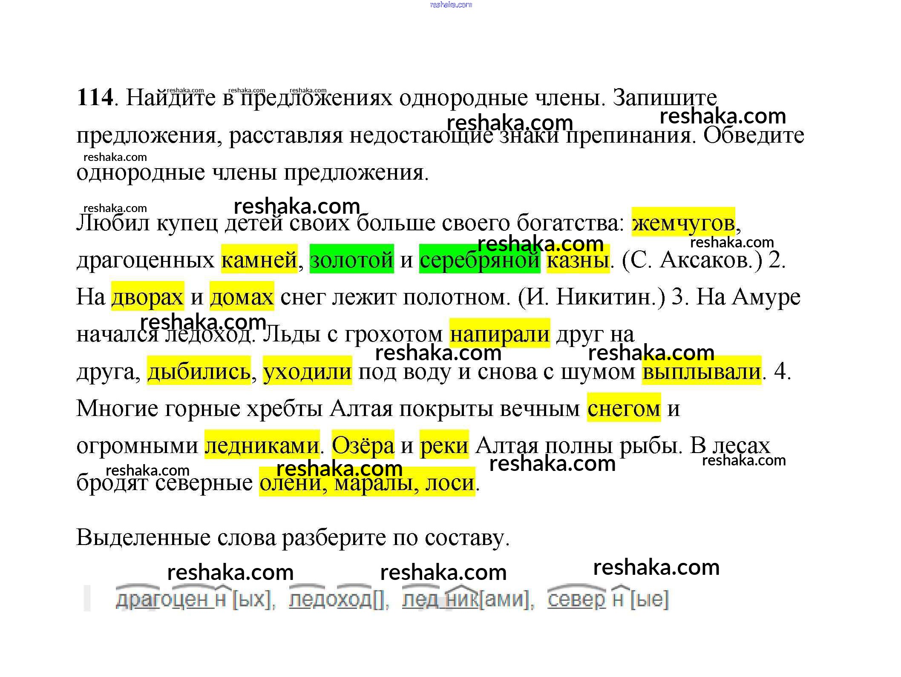Click the highlighted word «уходили»

click(x=307, y=371)
